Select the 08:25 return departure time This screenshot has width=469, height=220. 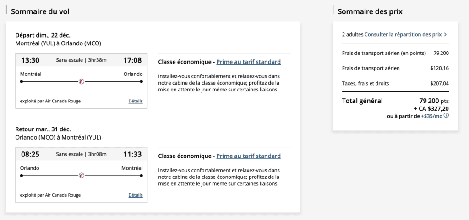pos(30,154)
